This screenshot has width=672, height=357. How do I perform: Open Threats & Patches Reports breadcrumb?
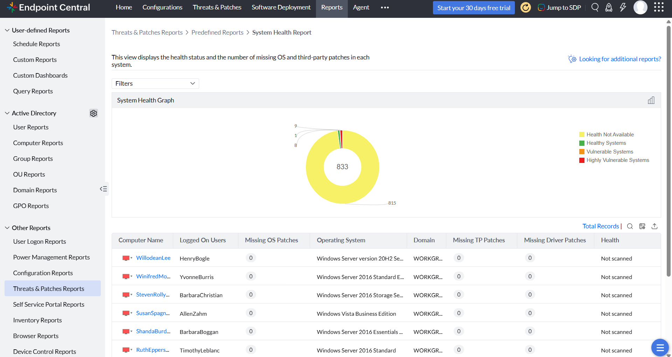pos(147,33)
